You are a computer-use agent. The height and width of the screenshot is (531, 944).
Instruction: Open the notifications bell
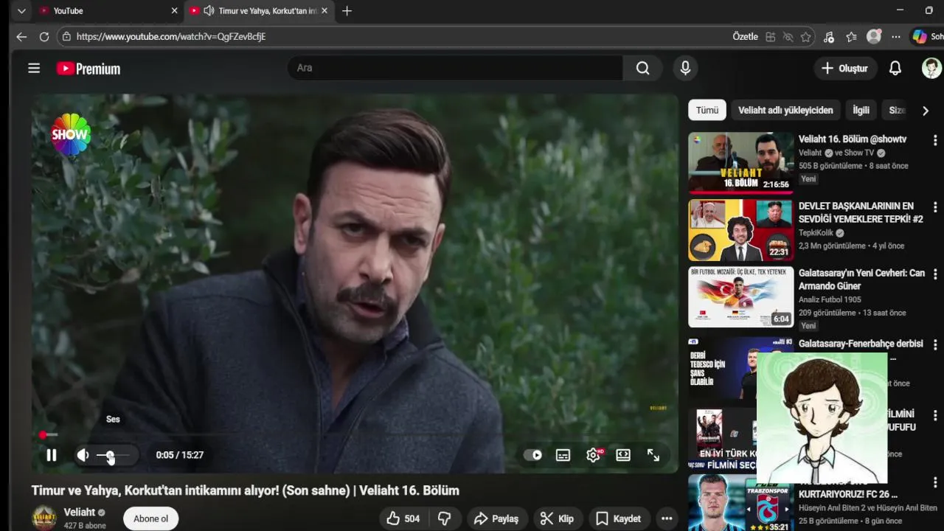click(895, 69)
